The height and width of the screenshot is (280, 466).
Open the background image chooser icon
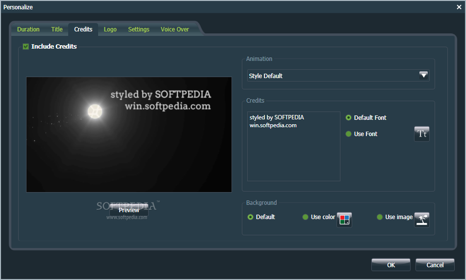[422, 220]
